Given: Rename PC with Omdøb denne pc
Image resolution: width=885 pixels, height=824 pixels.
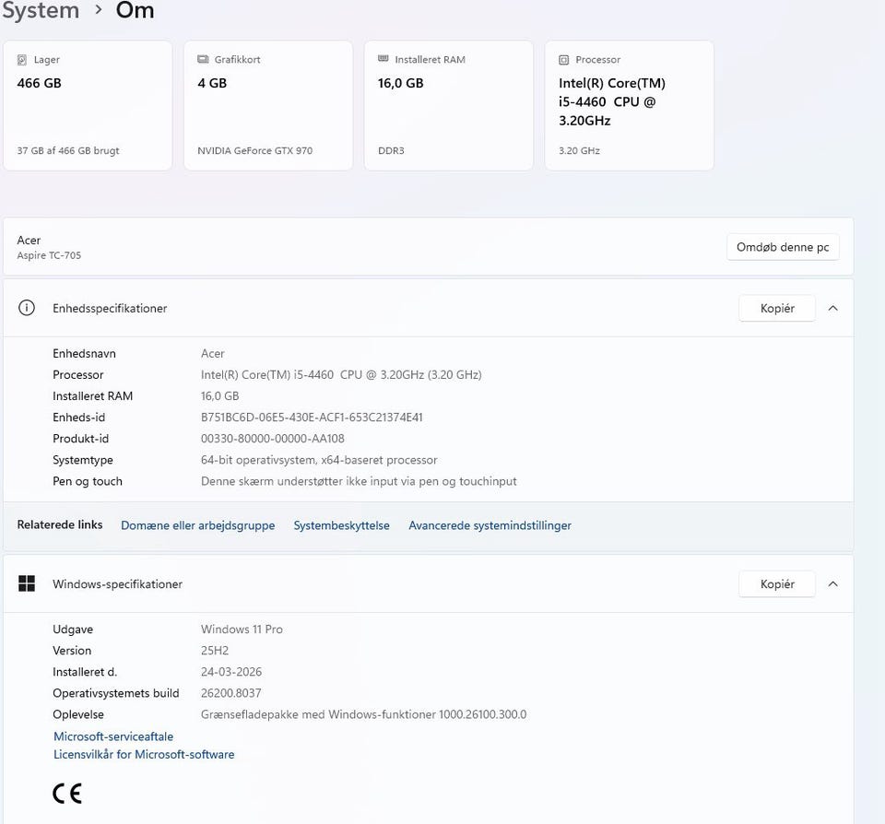Looking at the screenshot, I should [x=783, y=247].
